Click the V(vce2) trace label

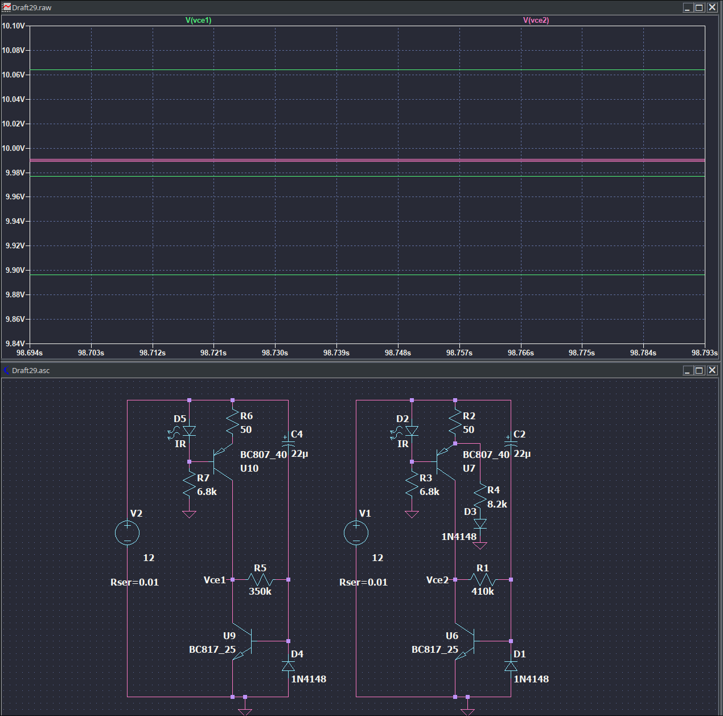point(536,20)
